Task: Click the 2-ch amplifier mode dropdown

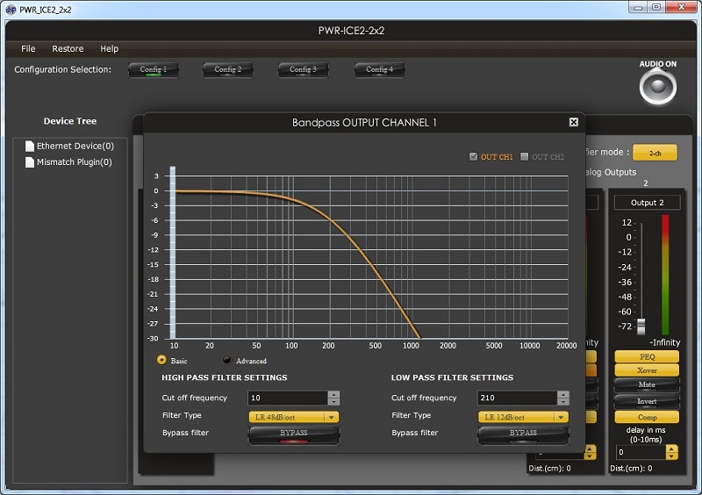Action: click(x=655, y=153)
